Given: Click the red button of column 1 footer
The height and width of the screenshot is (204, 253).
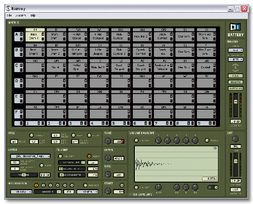Looking at the screenshot, I should coord(43,123).
